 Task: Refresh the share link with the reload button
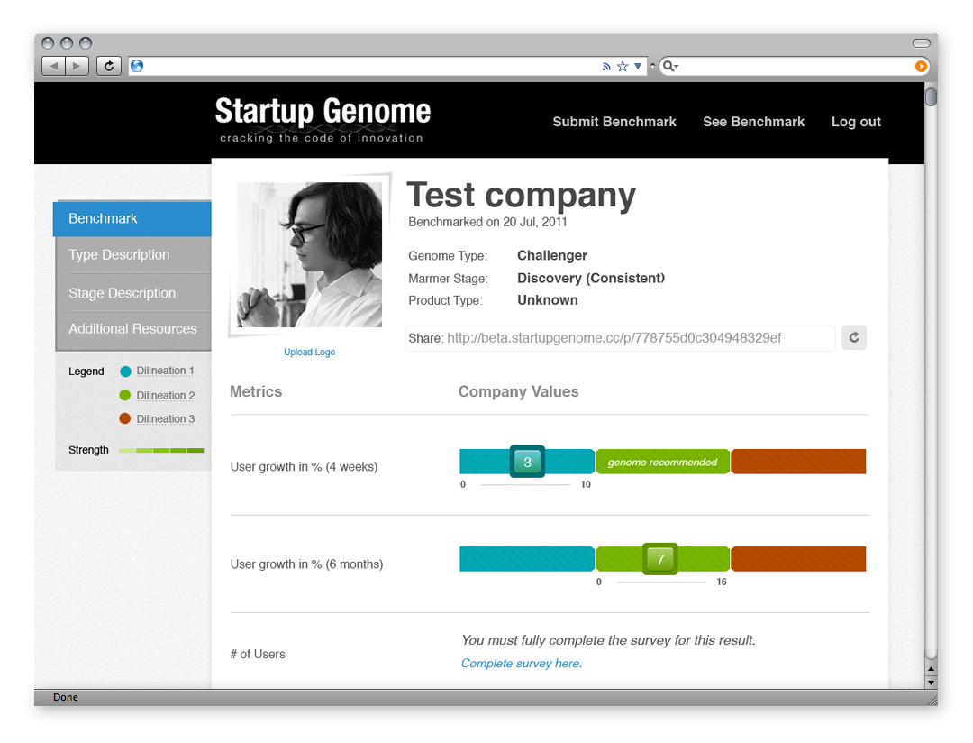coord(854,337)
